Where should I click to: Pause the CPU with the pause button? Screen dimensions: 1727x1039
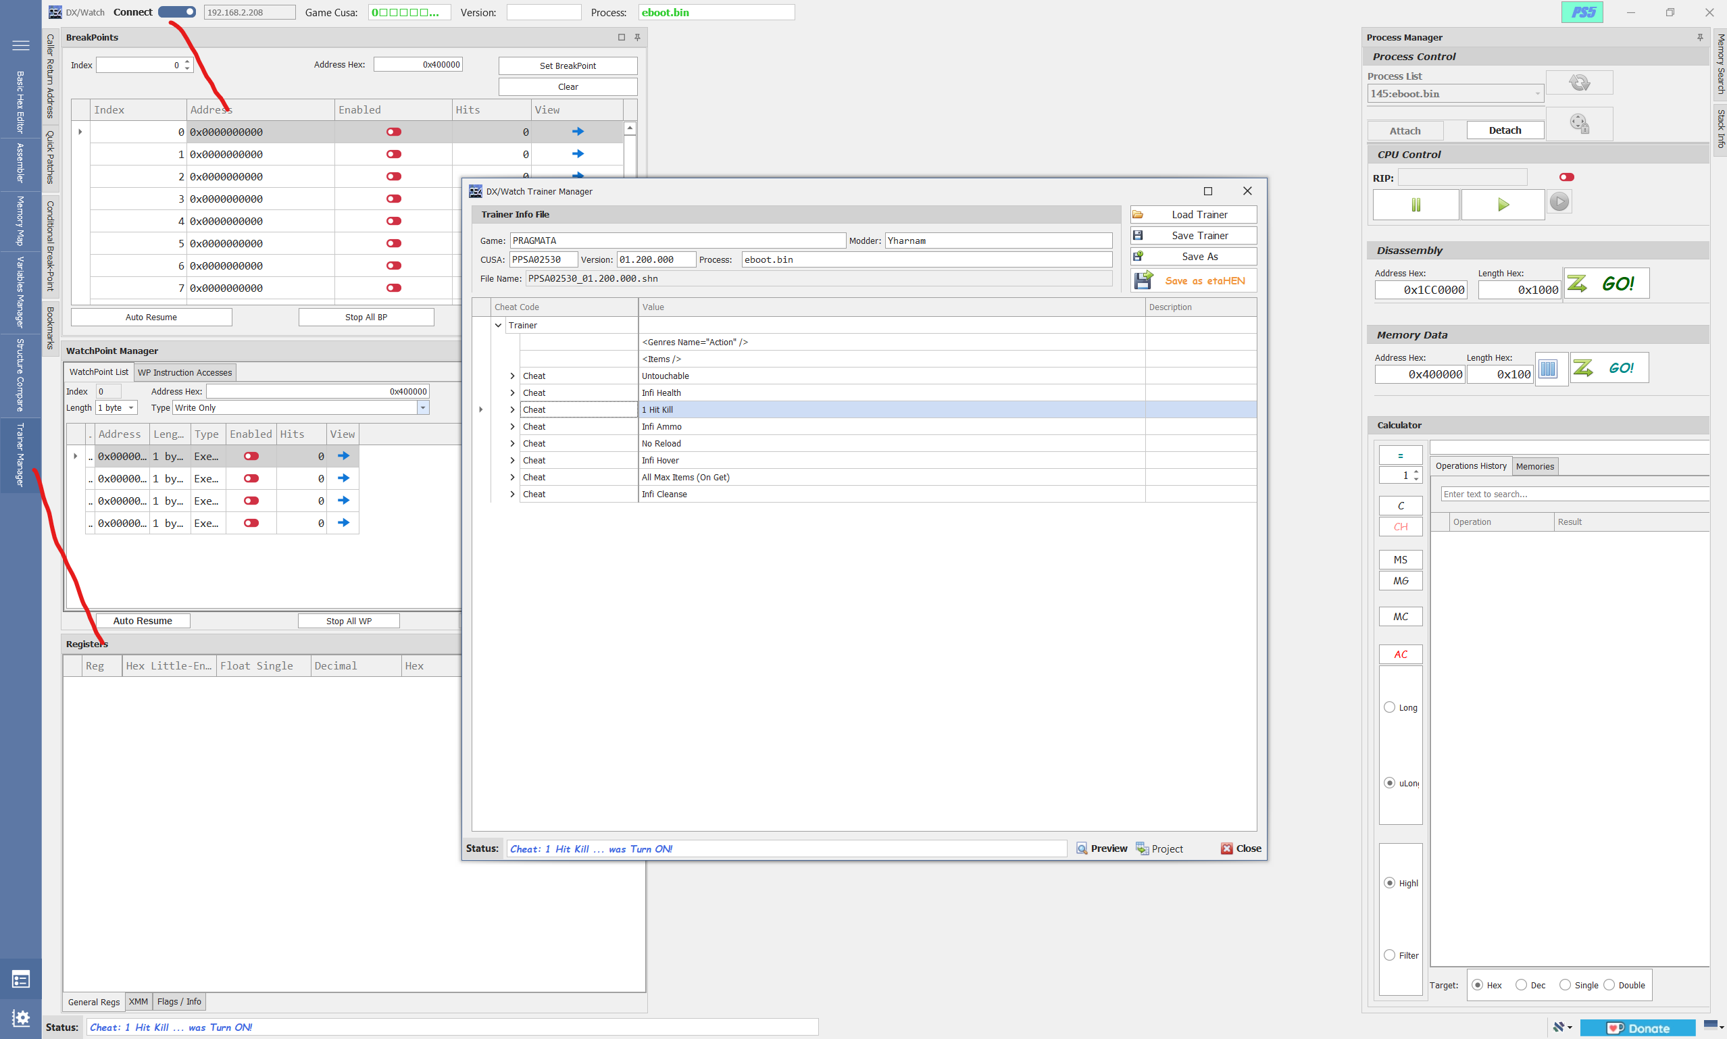click(1416, 205)
